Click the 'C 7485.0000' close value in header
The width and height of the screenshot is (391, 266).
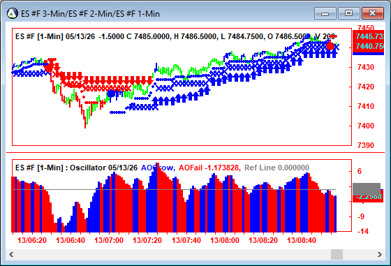(x=148, y=36)
